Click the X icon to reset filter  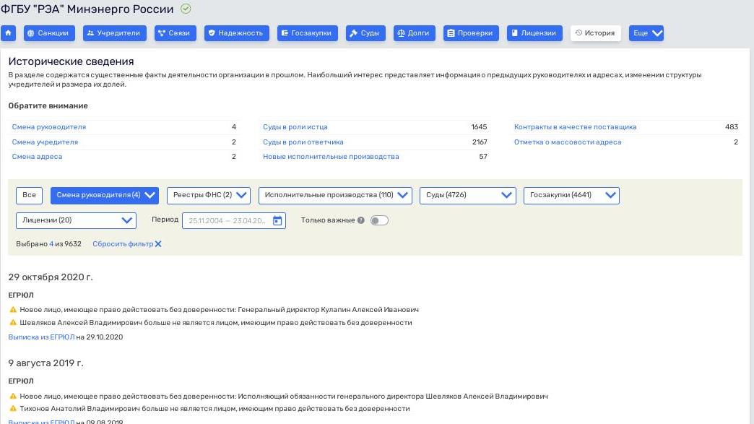tap(158, 244)
